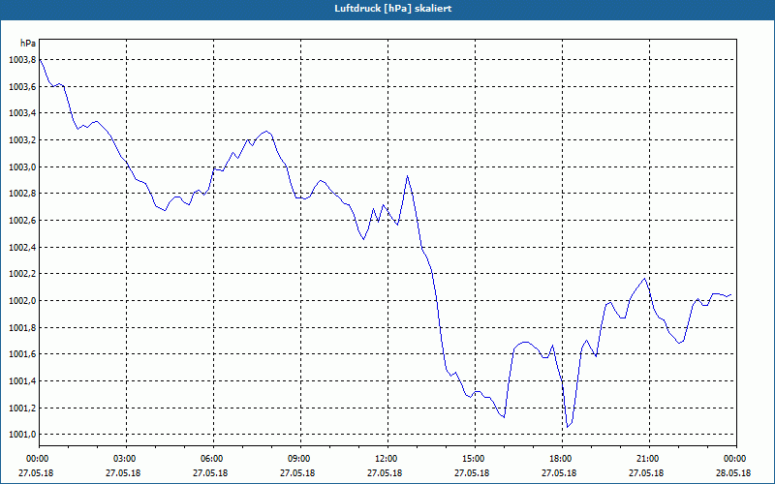Click the 18:00 time axis label
775x484 pixels.
[562, 459]
